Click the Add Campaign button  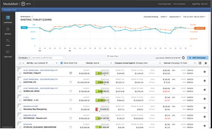(197, 58)
